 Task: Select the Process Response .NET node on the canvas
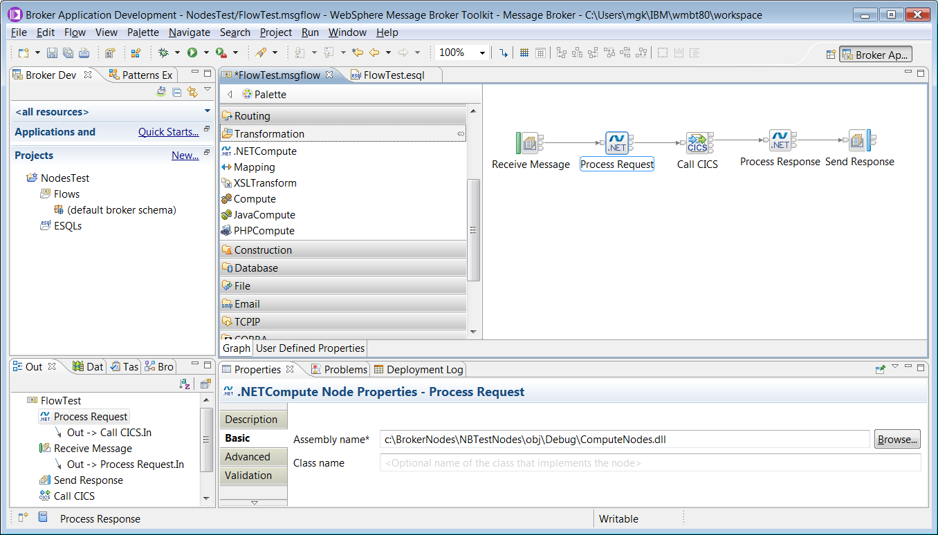pyautogui.click(x=780, y=141)
